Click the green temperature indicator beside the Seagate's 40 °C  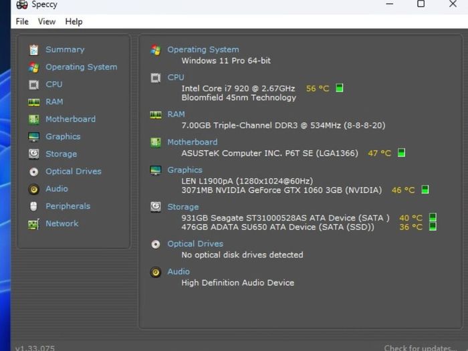tap(433, 217)
